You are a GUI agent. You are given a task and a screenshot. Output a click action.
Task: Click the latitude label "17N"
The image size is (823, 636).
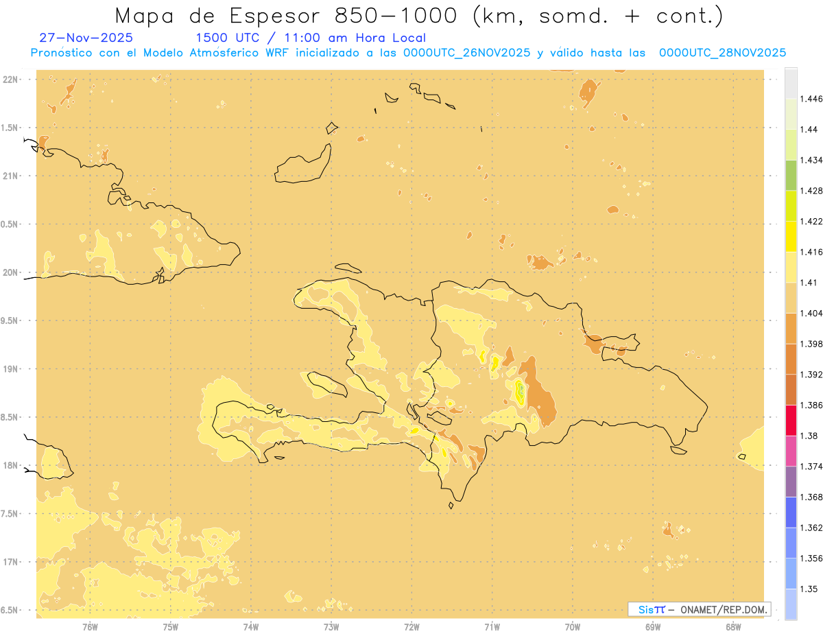10,562
